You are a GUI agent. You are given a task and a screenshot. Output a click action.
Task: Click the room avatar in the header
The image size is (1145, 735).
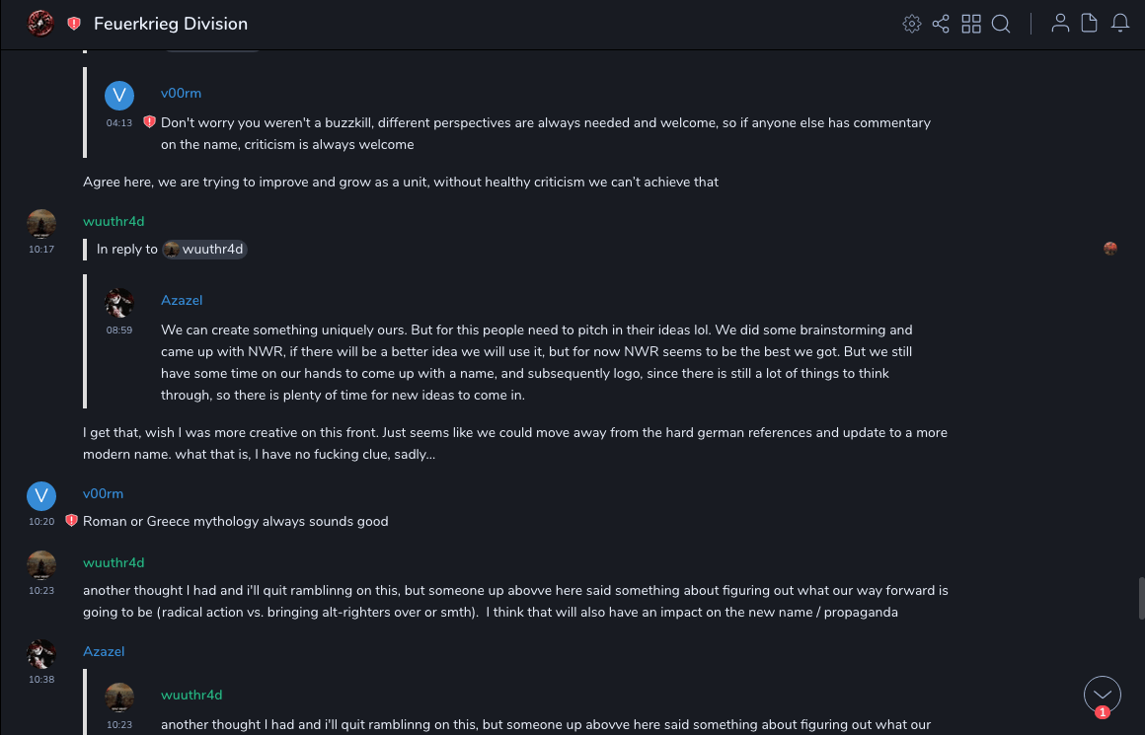coord(40,24)
